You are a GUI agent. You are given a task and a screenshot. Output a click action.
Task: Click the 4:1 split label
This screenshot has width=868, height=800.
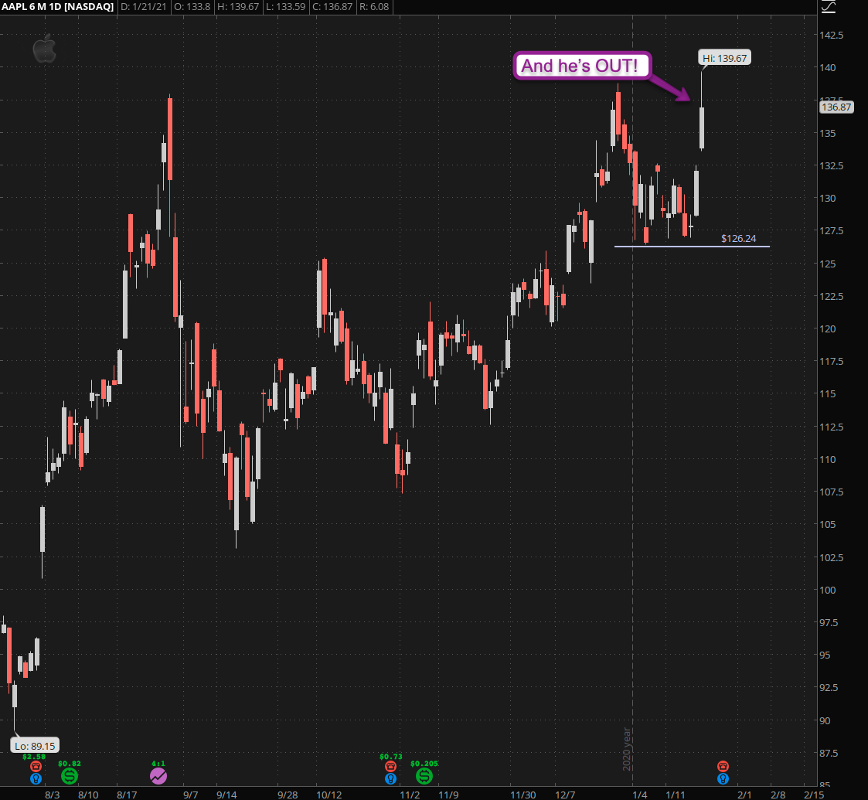click(158, 764)
